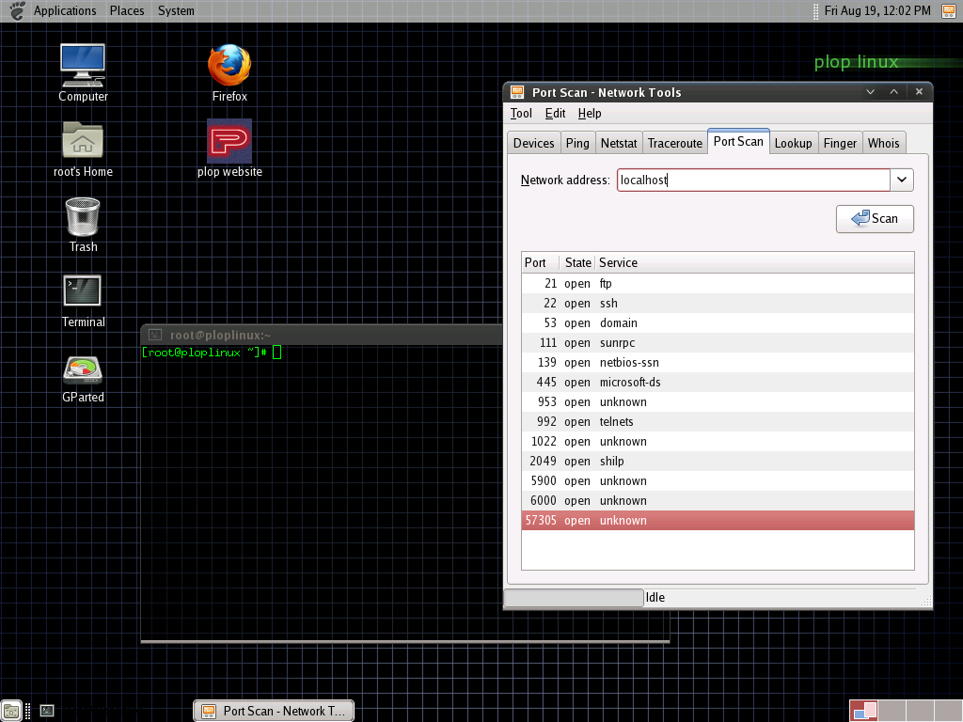Select the port 6000 unknown row
Screen dimensions: 963x722
(718, 500)
